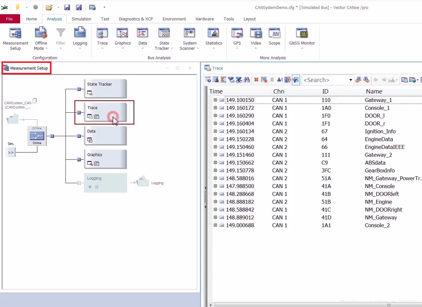Open the Scope ribbon icon
The height and width of the screenshot is (307, 422).
coord(274,37)
